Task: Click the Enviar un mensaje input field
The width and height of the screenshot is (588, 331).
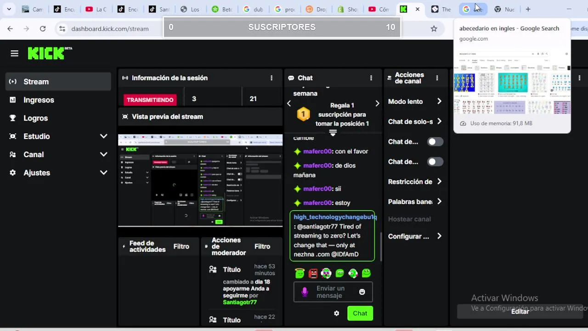Action: coord(333,292)
